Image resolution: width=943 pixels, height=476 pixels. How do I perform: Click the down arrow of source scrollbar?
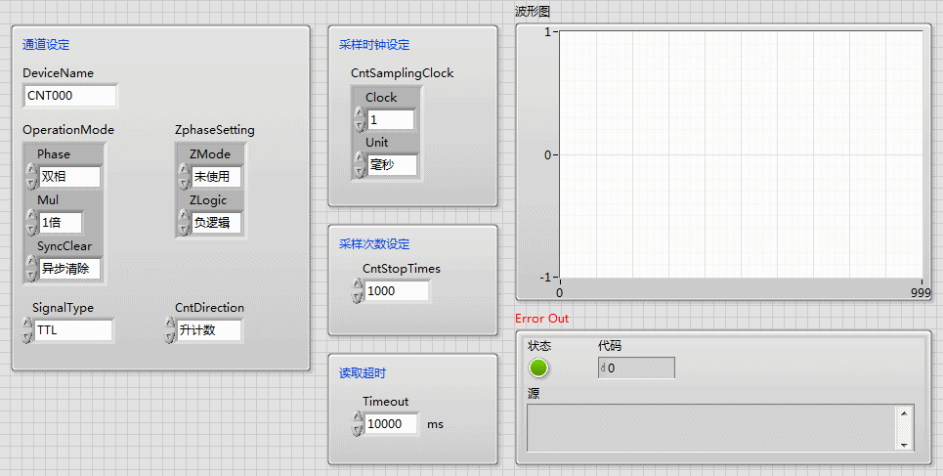[905, 444]
